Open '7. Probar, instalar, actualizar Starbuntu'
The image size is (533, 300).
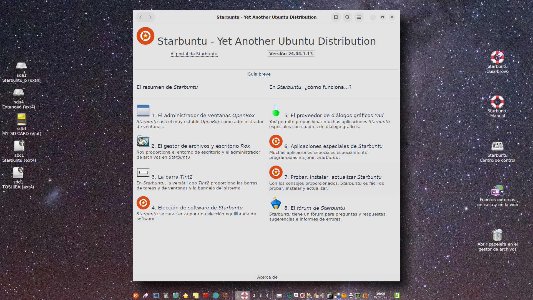[x=333, y=177]
